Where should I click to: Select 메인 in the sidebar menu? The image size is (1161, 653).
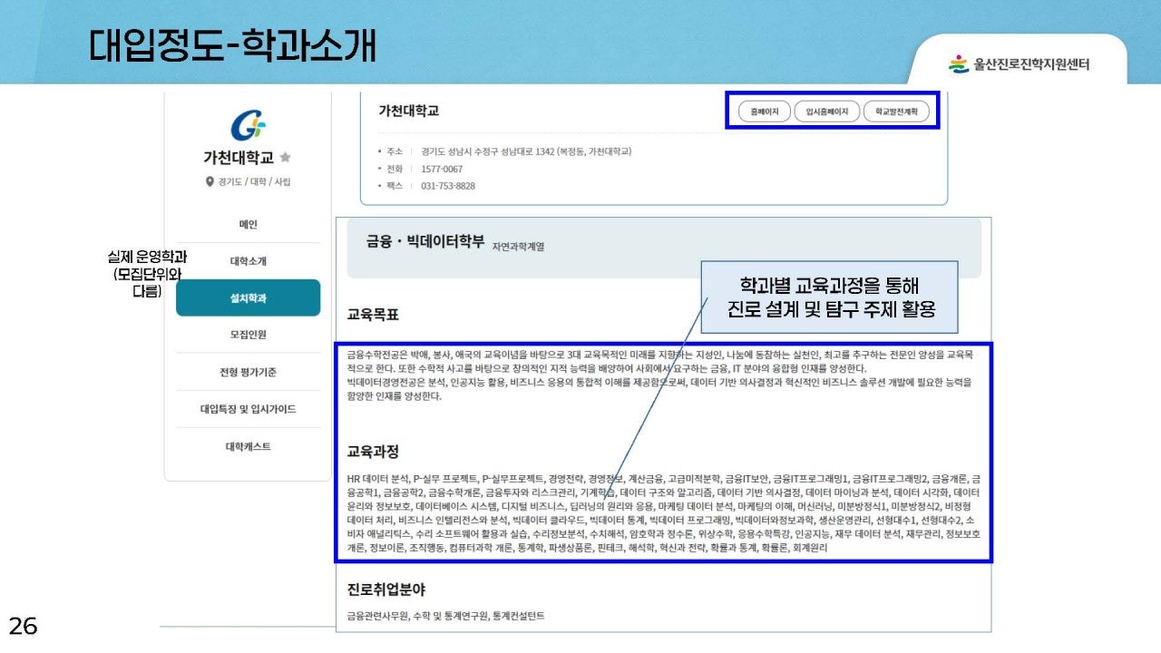point(248,224)
